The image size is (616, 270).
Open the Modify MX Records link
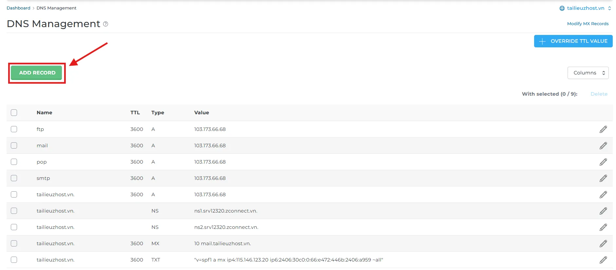point(588,24)
